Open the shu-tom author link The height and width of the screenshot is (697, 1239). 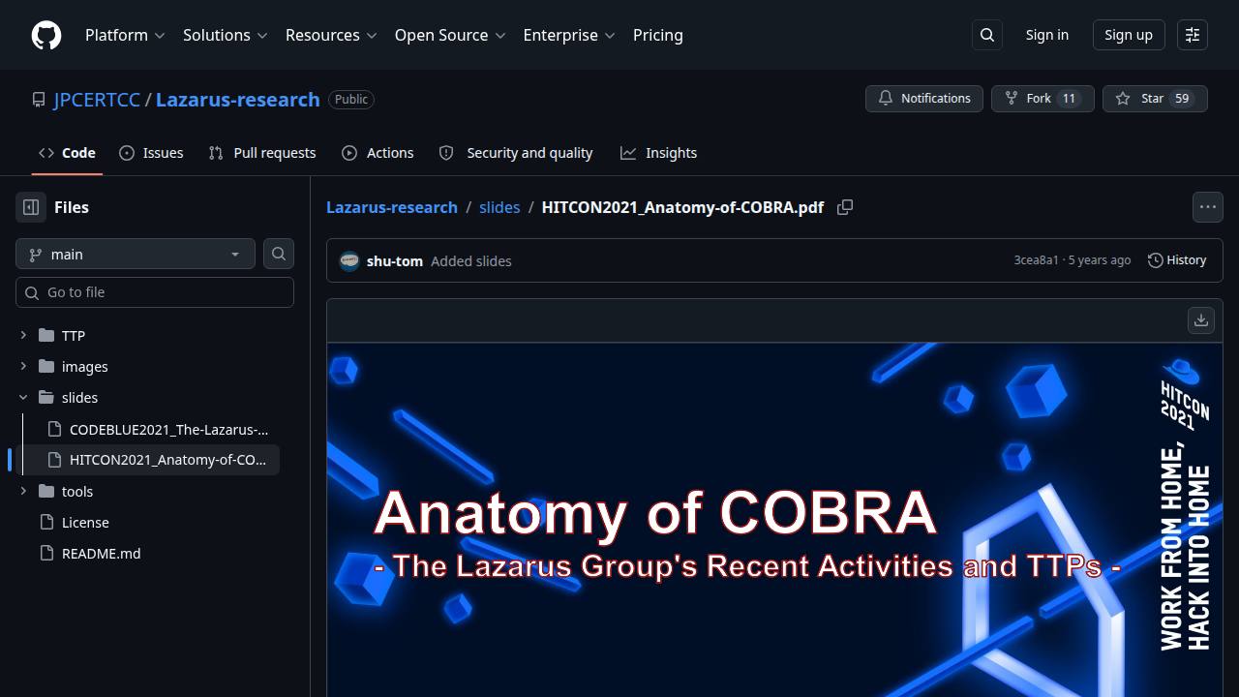pos(395,260)
